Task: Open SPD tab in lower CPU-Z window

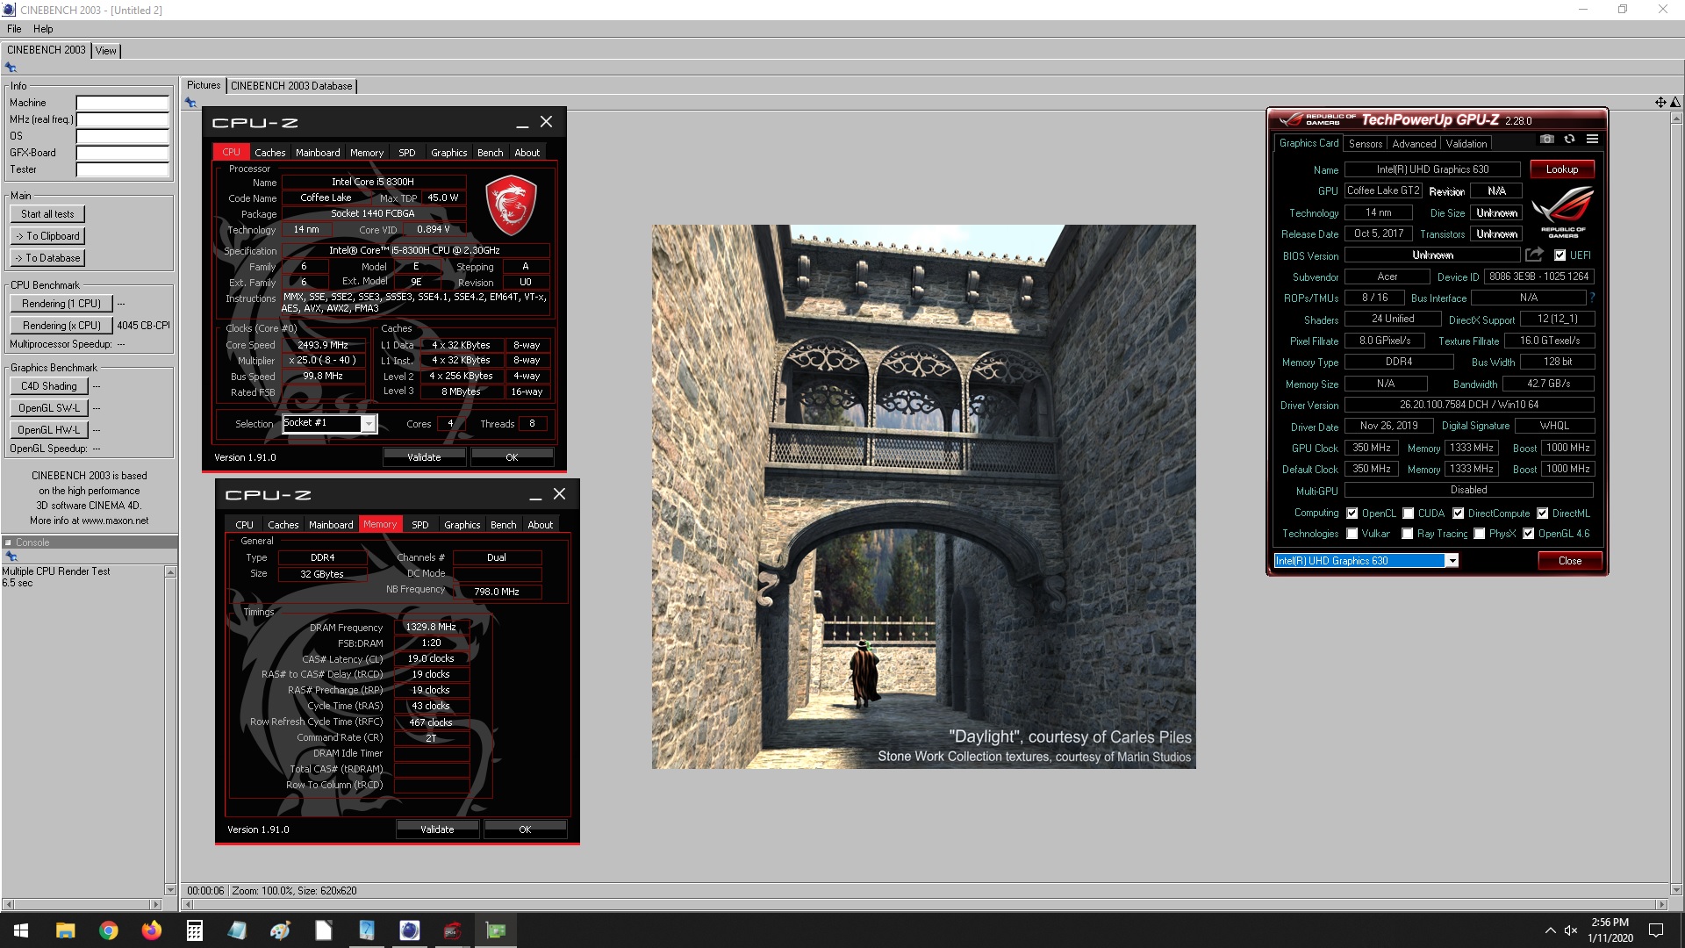Action: pos(420,525)
